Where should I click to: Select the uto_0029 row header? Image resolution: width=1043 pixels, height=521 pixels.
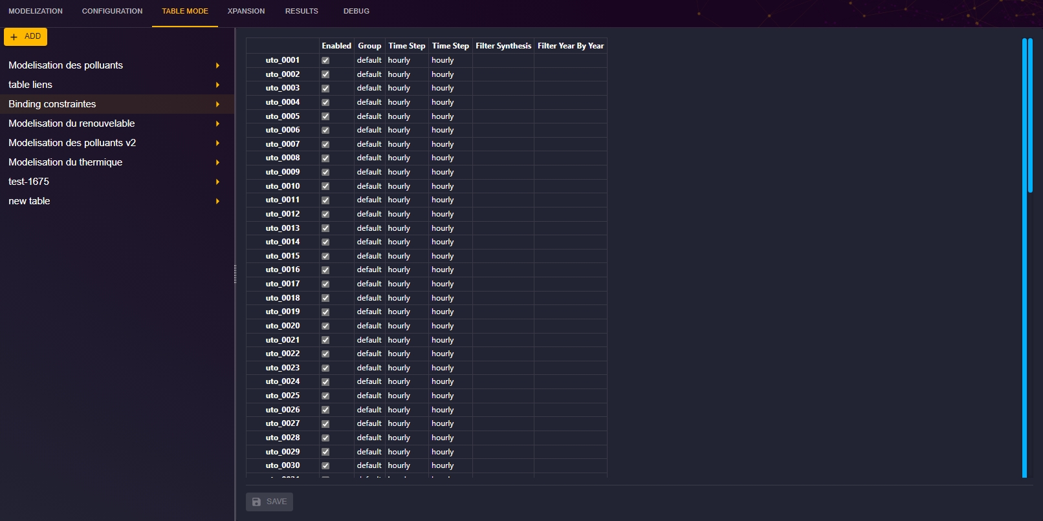point(283,452)
